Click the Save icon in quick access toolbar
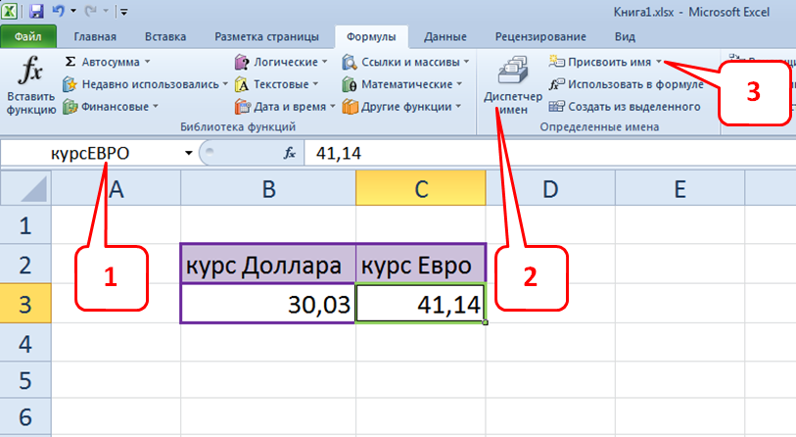Viewport: 796px width, 437px height. pos(36,13)
